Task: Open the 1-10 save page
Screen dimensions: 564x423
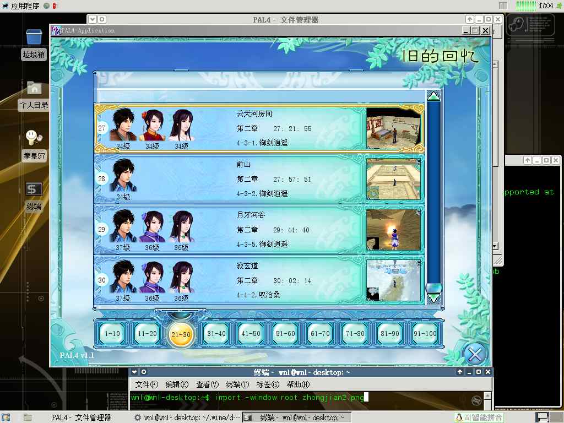Action: tap(112, 334)
